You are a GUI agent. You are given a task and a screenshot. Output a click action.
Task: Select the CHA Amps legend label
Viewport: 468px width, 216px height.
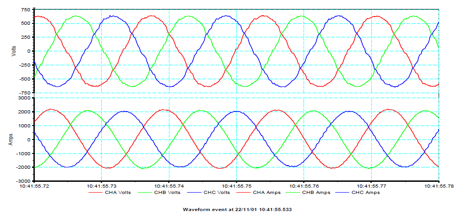(267, 193)
